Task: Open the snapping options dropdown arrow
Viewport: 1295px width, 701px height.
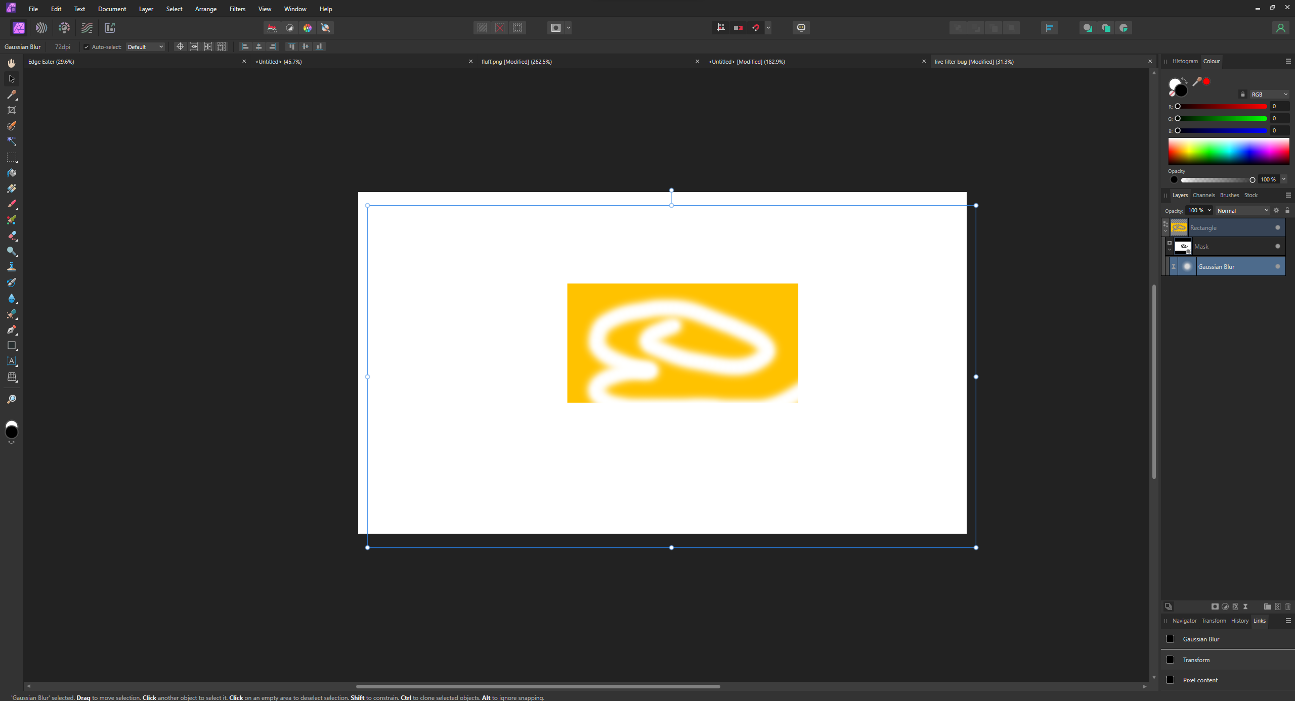Action: click(768, 28)
